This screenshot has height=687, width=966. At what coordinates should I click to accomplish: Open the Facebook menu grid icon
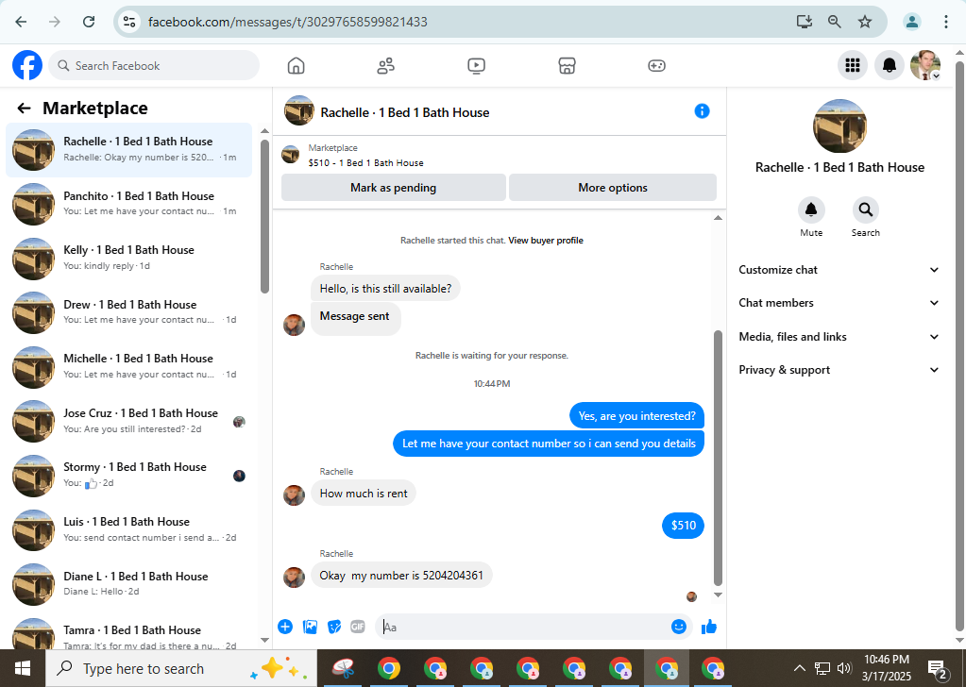pyautogui.click(x=853, y=65)
